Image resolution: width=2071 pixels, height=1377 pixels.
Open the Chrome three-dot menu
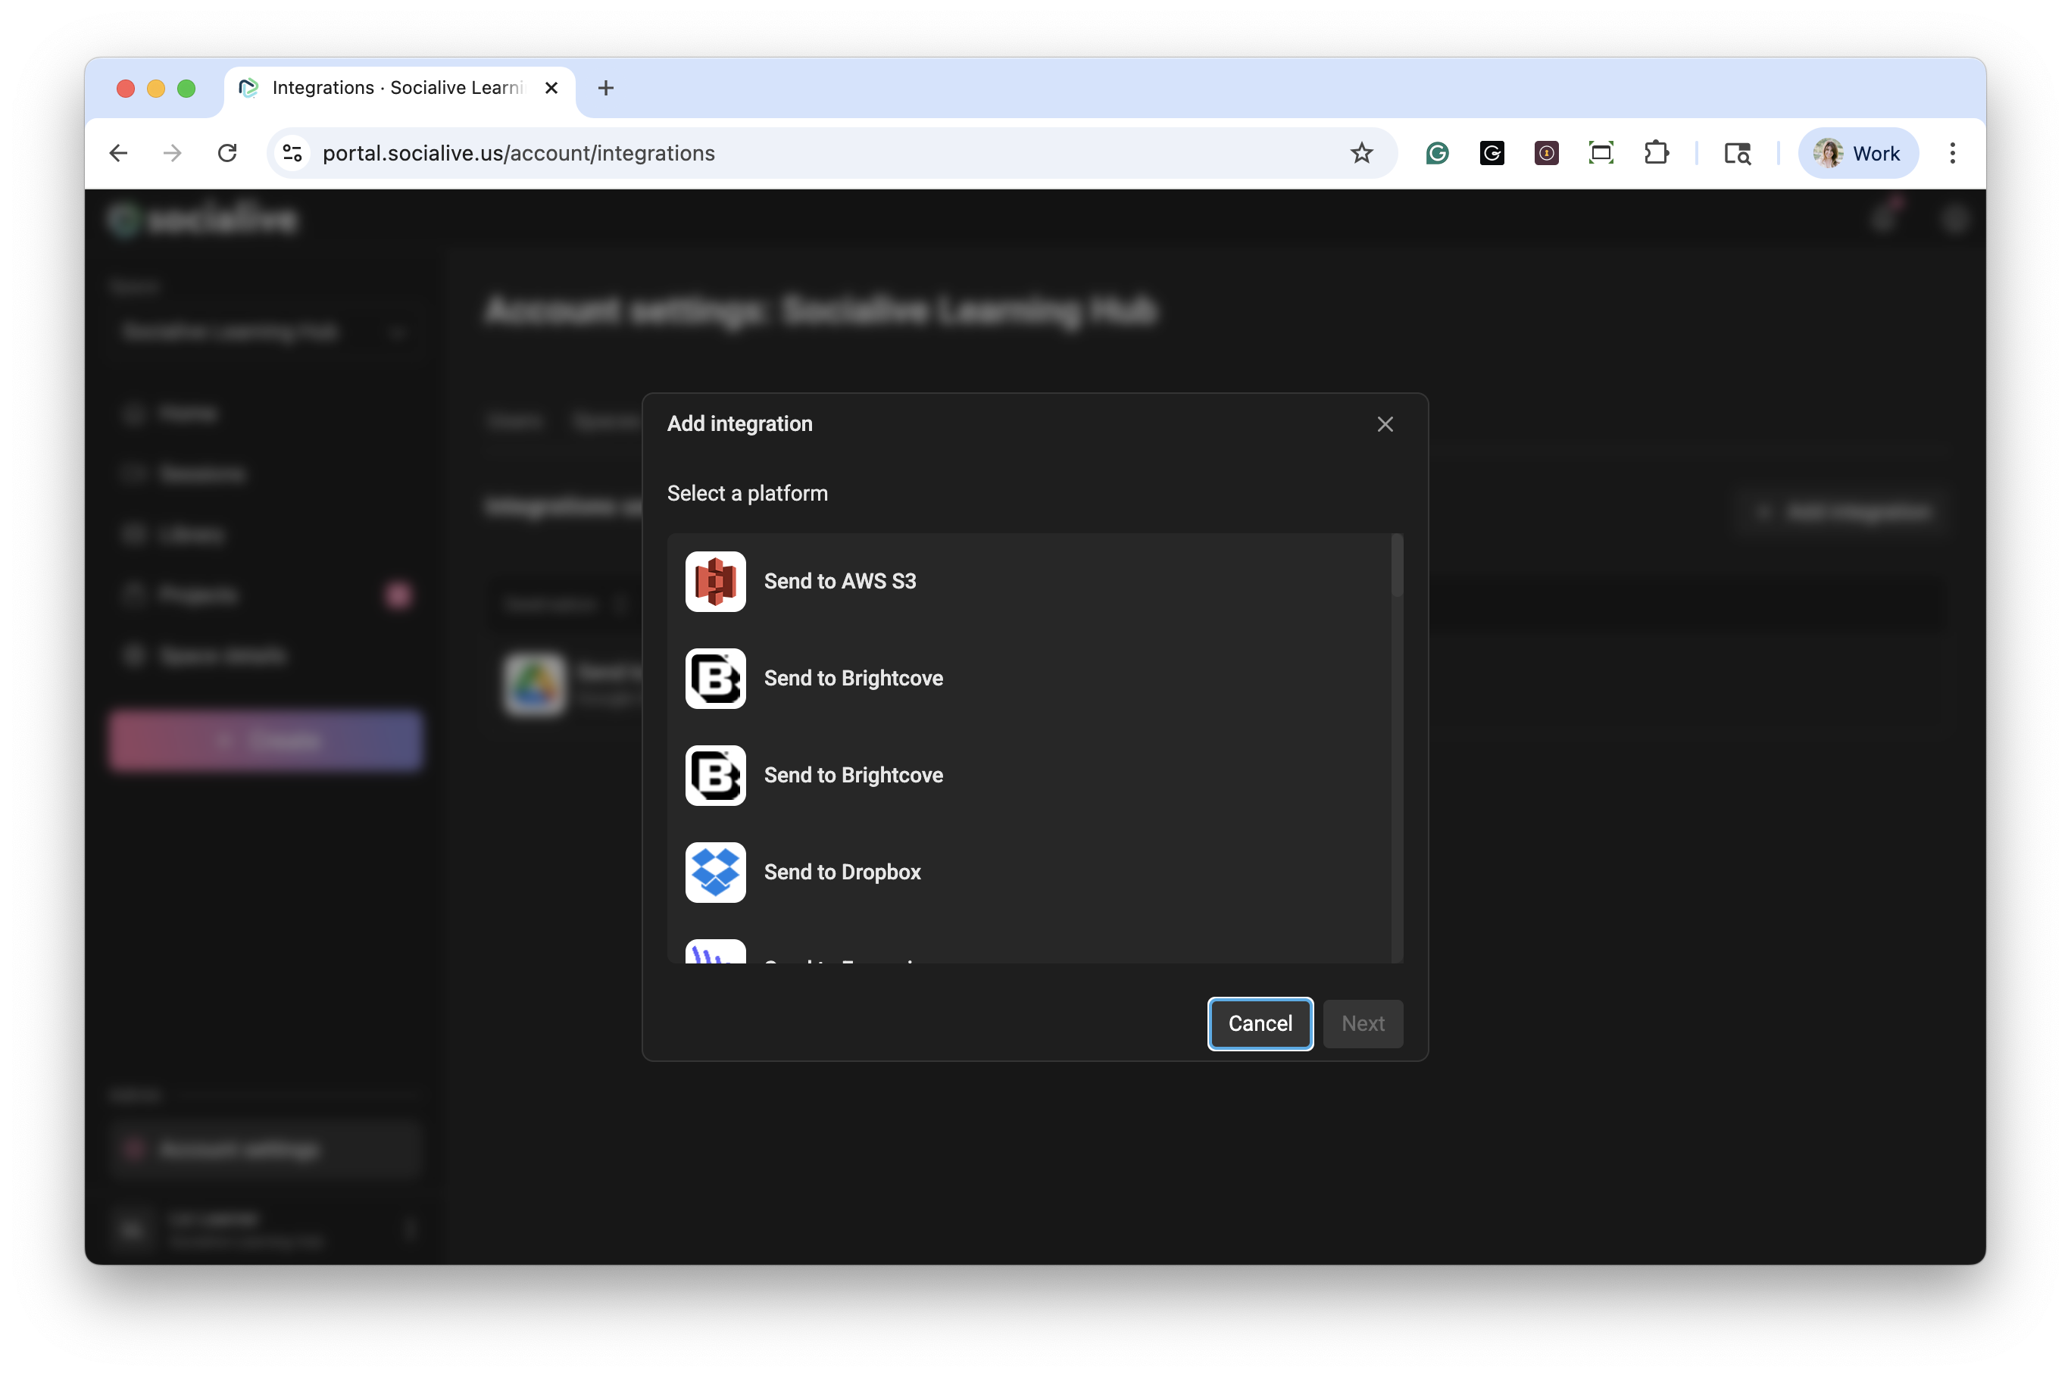1951,154
